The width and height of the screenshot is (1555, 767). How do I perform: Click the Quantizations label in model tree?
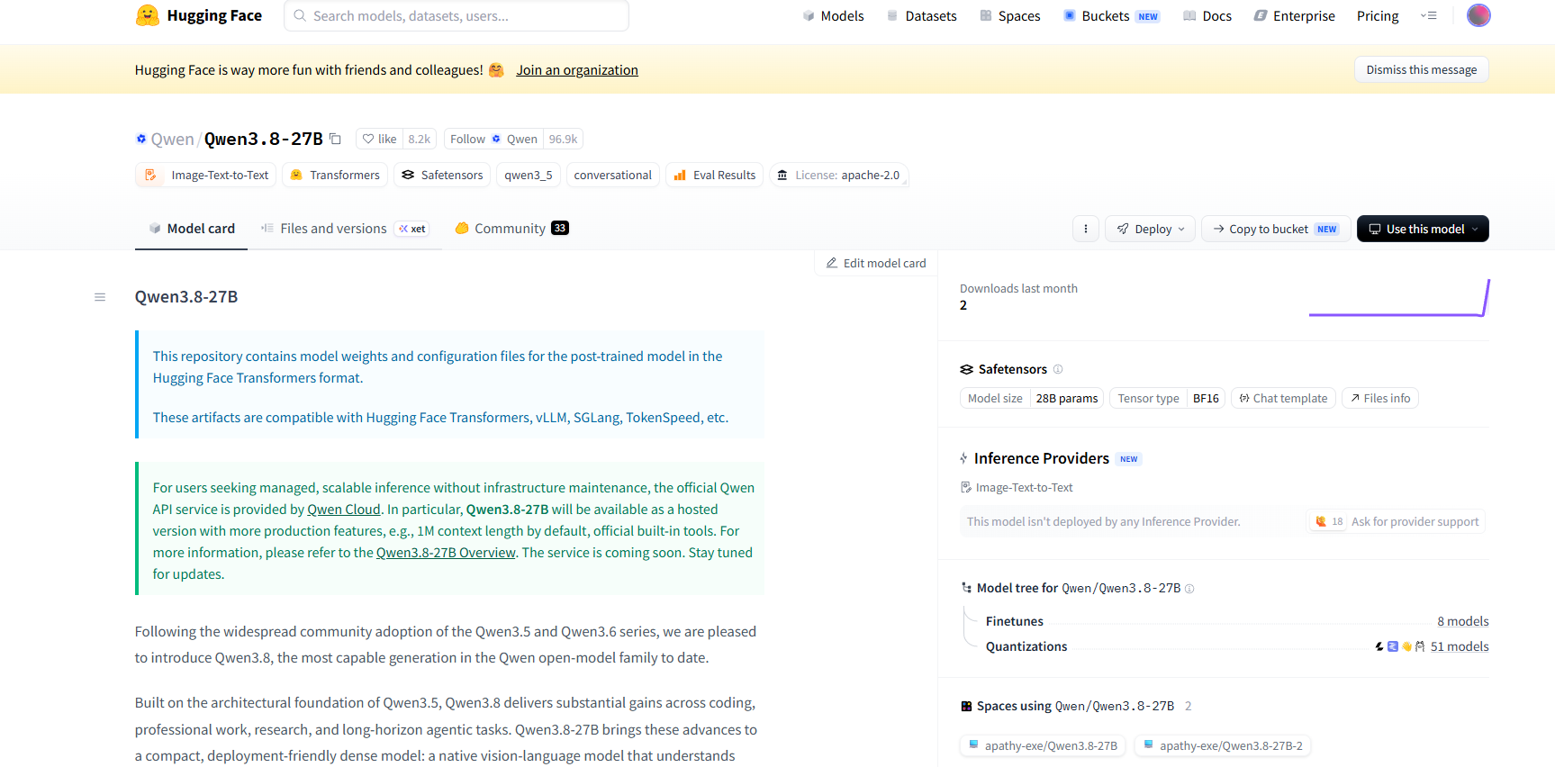click(1026, 646)
